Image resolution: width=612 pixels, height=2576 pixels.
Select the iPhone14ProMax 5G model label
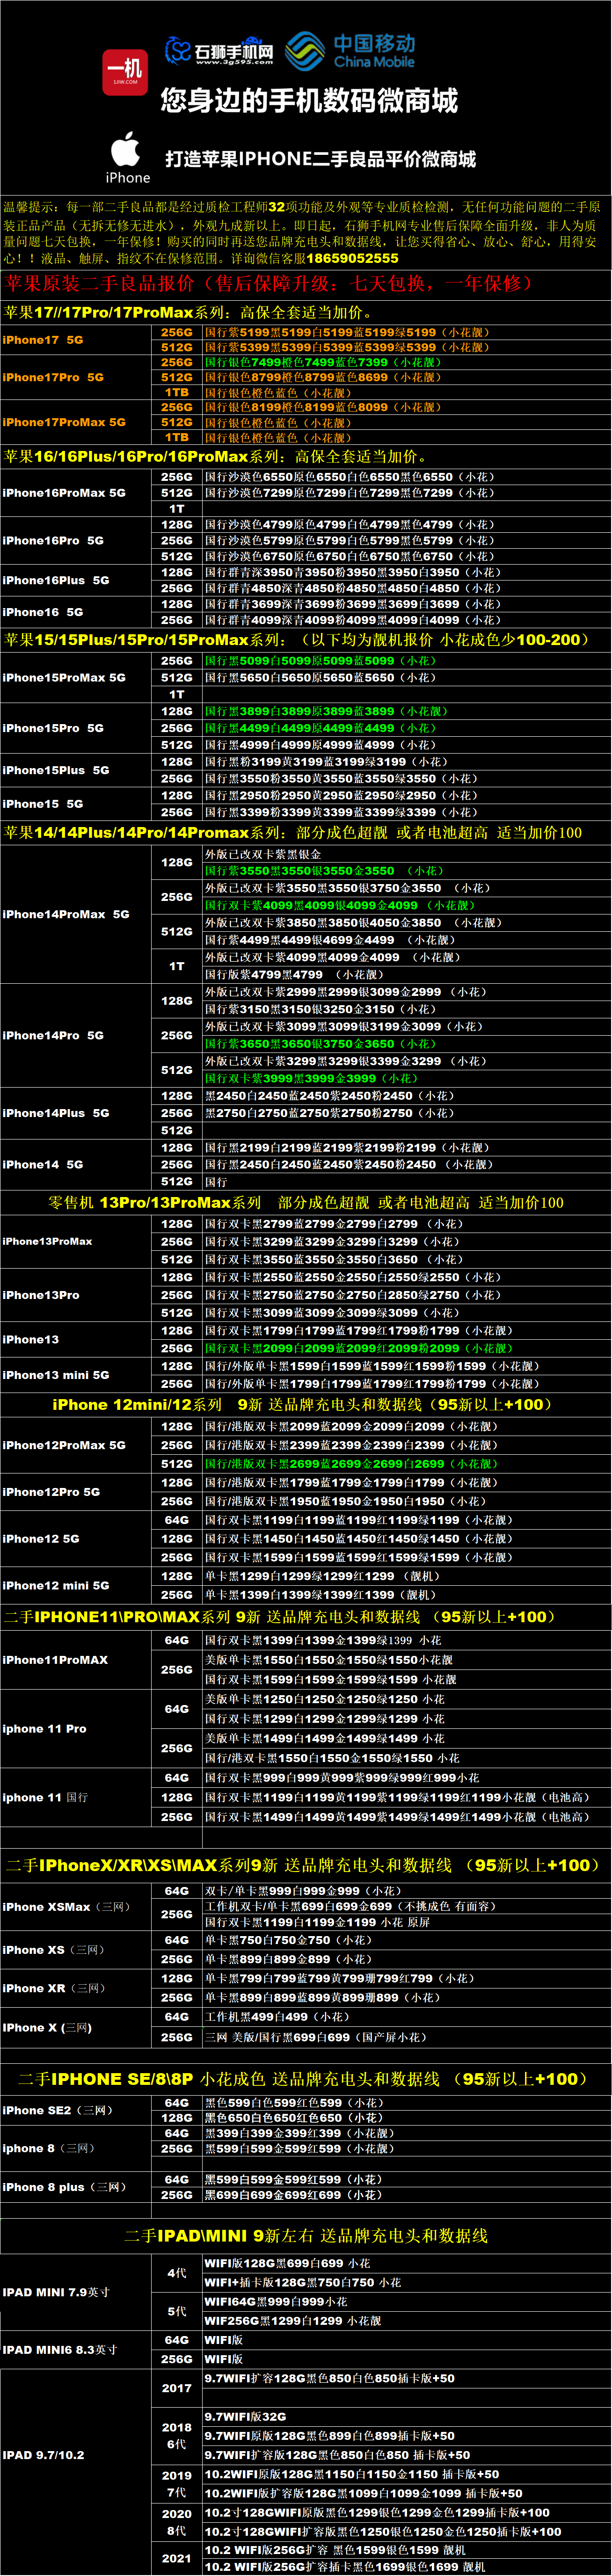[x=66, y=915]
